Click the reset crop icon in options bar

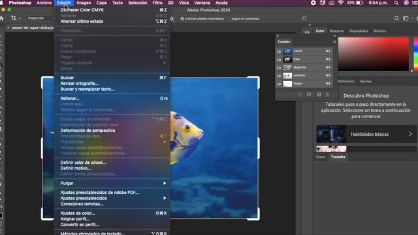(x=304, y=18)
